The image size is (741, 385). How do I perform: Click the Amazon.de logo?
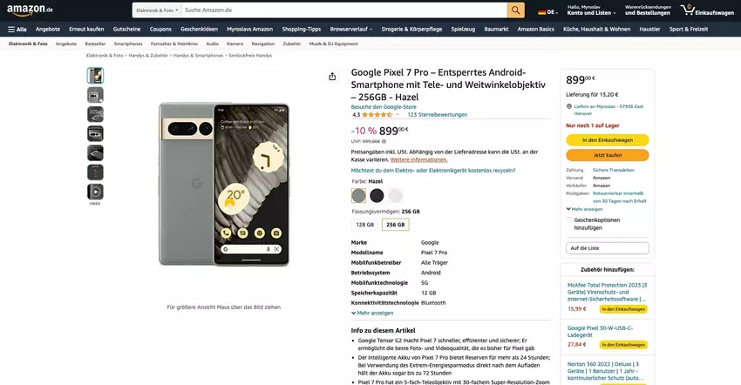[31, 10]
